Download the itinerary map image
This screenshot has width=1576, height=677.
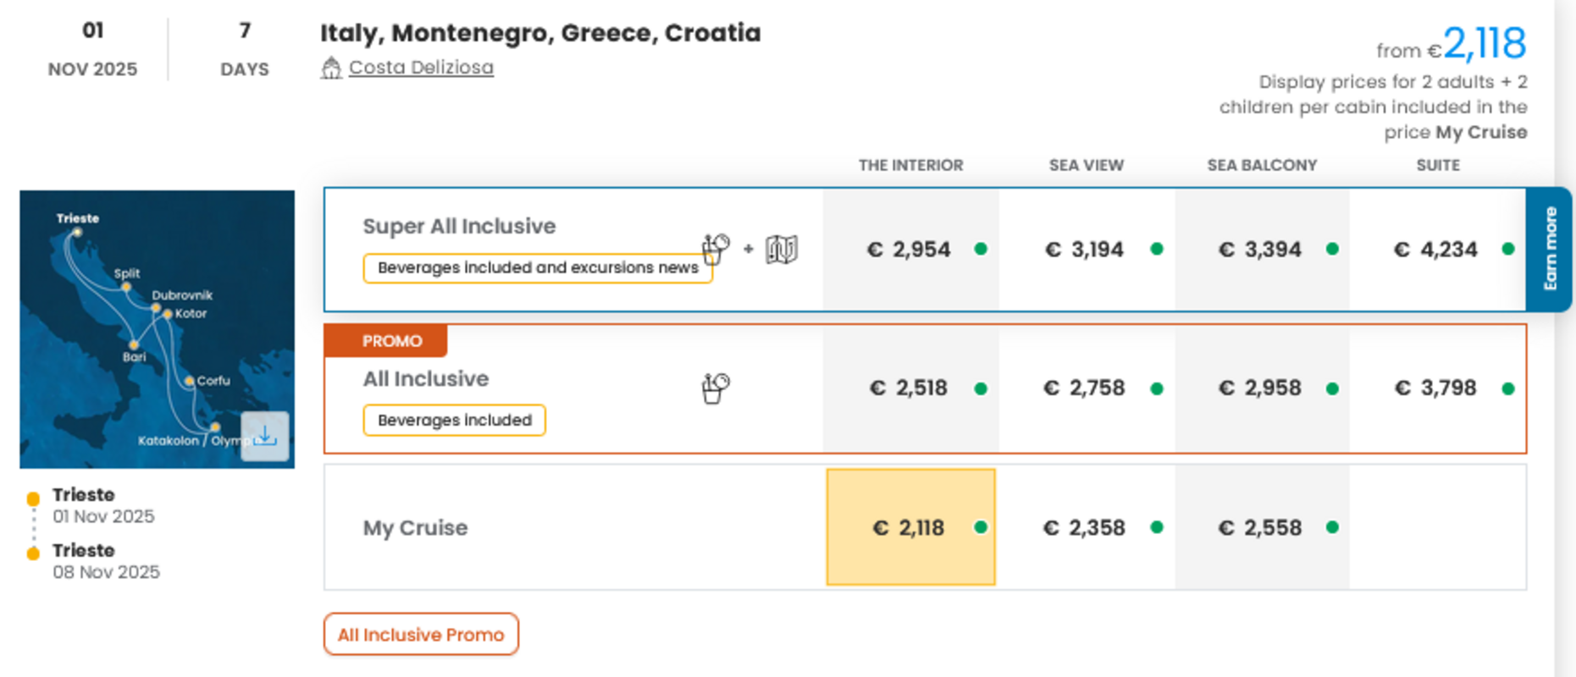pyautogui.click(x=265, y=436)
